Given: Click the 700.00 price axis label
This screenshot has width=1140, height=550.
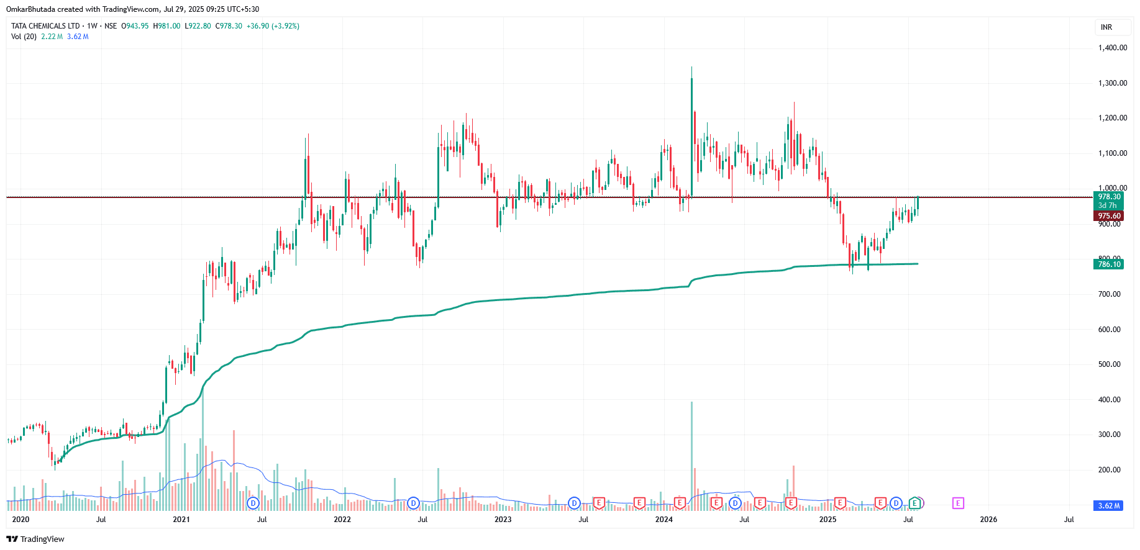Looking at the screenshot, I should pos(1110,294).
